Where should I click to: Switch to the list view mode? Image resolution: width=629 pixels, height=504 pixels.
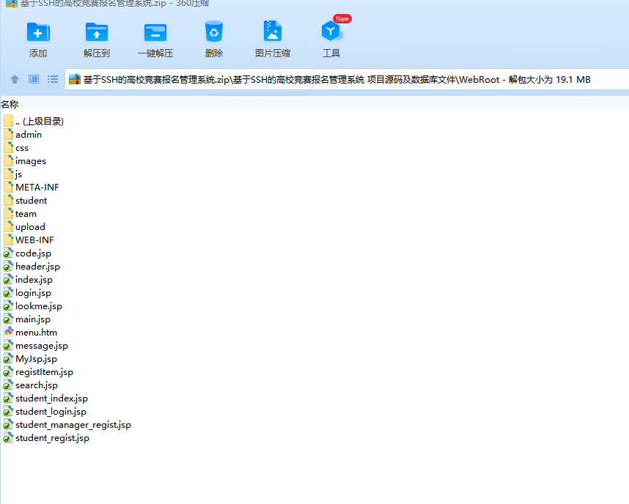(x=53, y=79)
